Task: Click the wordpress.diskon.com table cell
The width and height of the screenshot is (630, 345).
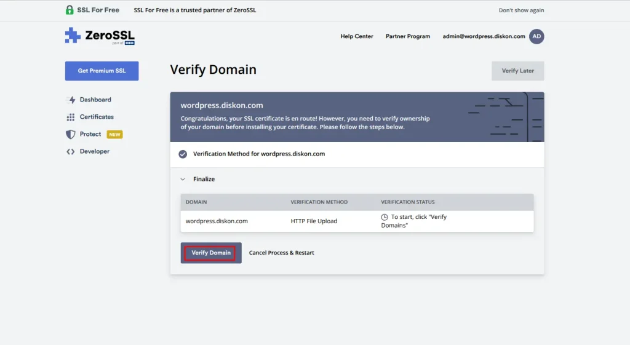Action: click(217, 221)
